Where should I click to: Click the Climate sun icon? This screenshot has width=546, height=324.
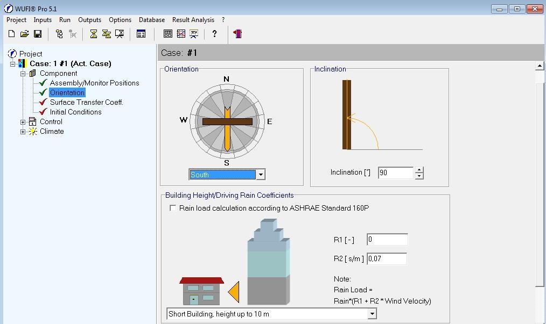pos(33,132)
